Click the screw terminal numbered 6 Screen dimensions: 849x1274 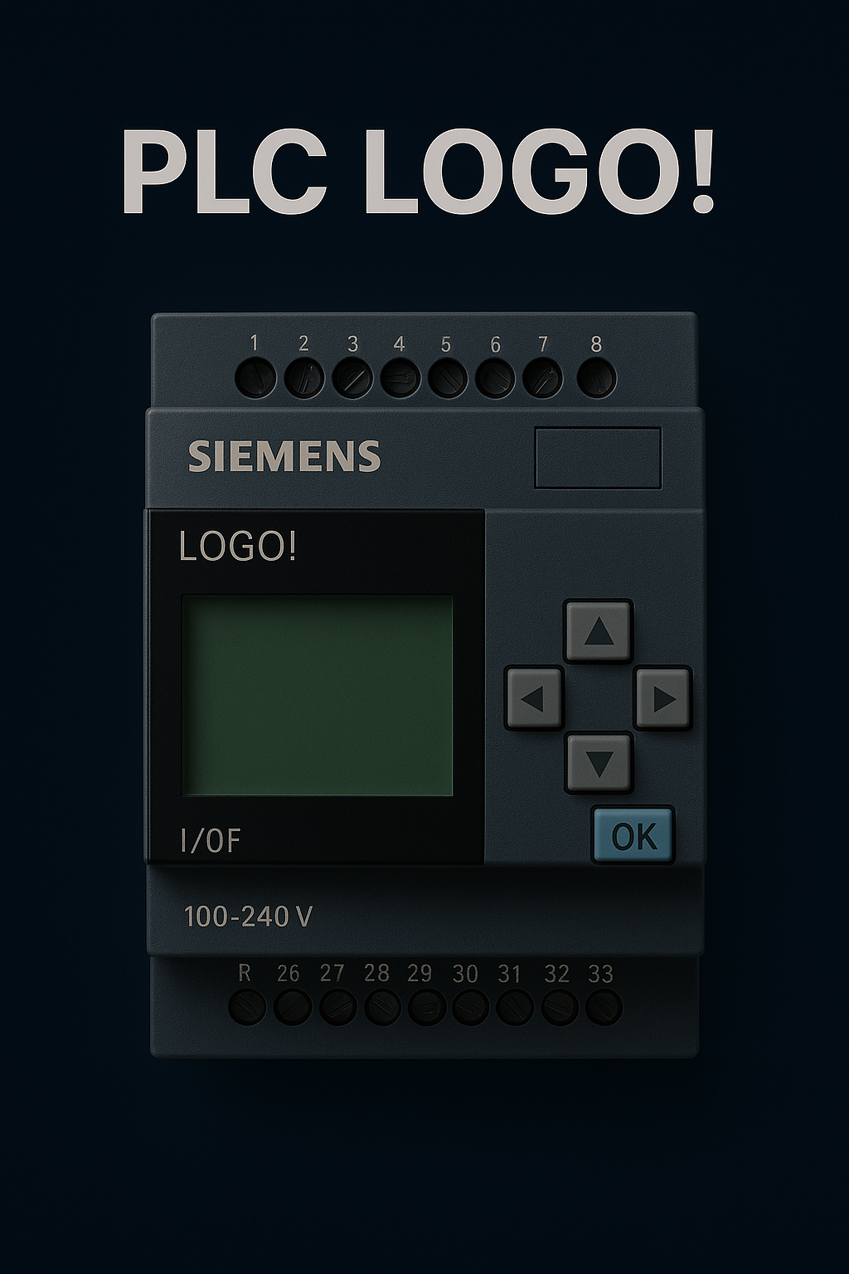click(497, 378)
